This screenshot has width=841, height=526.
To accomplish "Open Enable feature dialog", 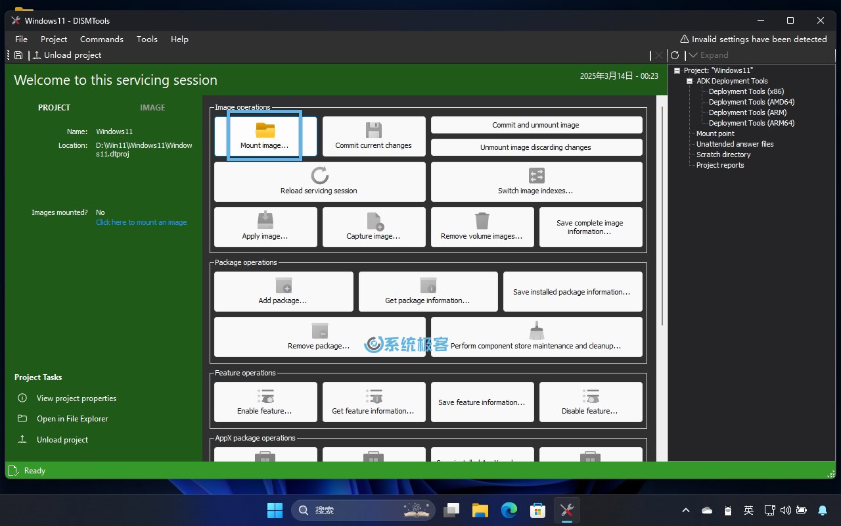I will [265, 402].
